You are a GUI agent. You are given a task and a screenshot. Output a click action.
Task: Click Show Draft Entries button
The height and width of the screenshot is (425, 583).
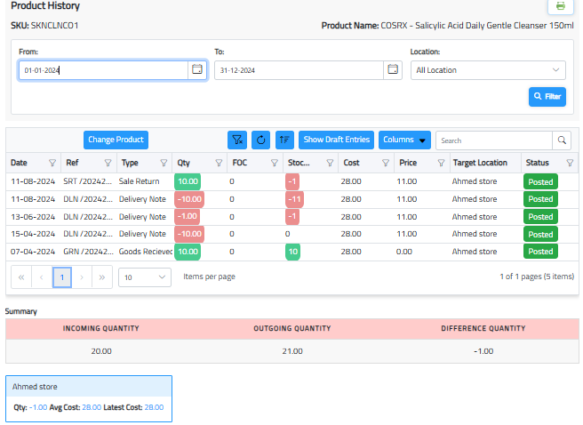coord(336,140)
